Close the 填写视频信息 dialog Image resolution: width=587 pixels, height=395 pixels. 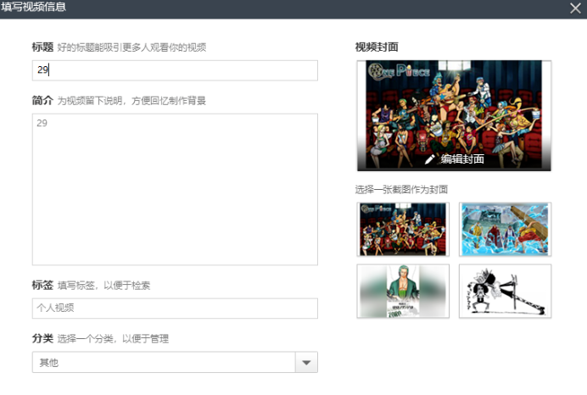575,8
